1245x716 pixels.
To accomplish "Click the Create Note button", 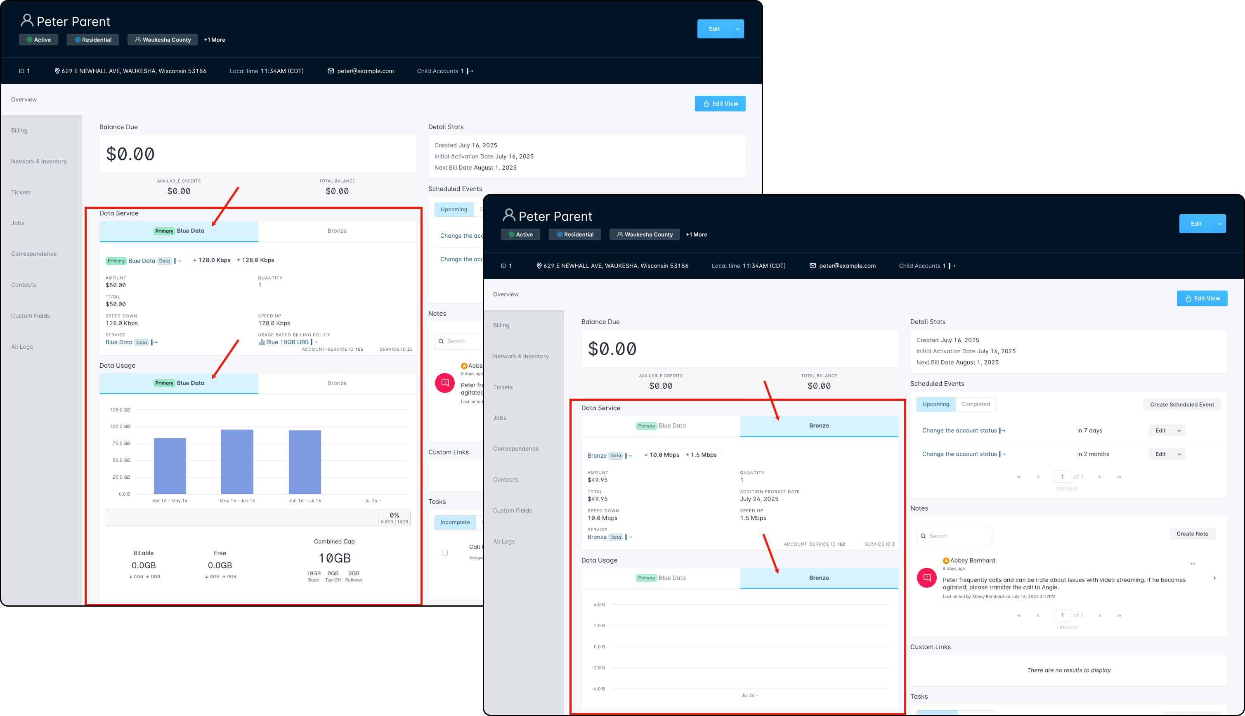I will 1192,534.
